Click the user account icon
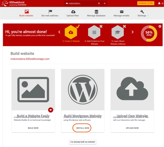Screen dimensions: 164x147 click(159, 3)
